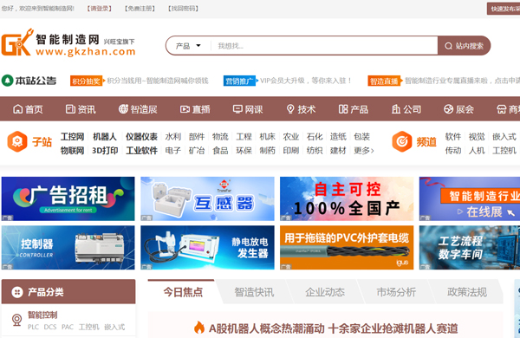
Task: Click the bell icon beside 本站公告
Action: (x=7, y=81)
